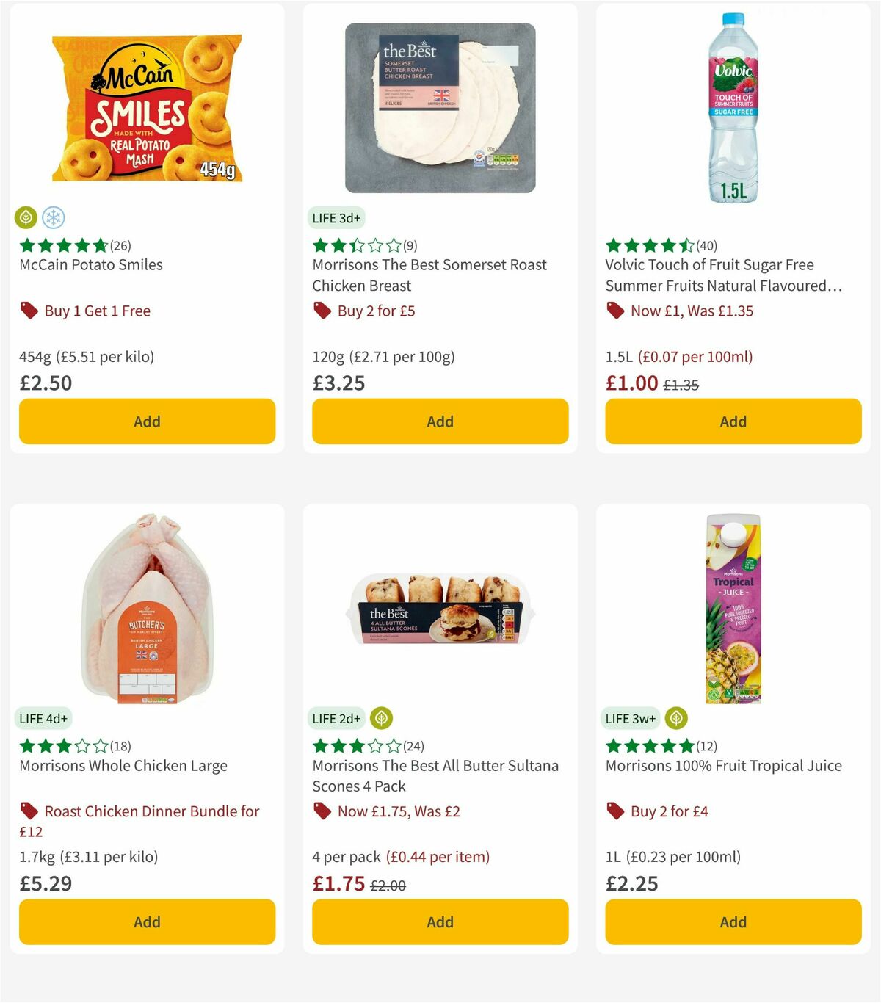Add the Volvic water to basket
The image size is (881, 1003).
click(733, 421)
